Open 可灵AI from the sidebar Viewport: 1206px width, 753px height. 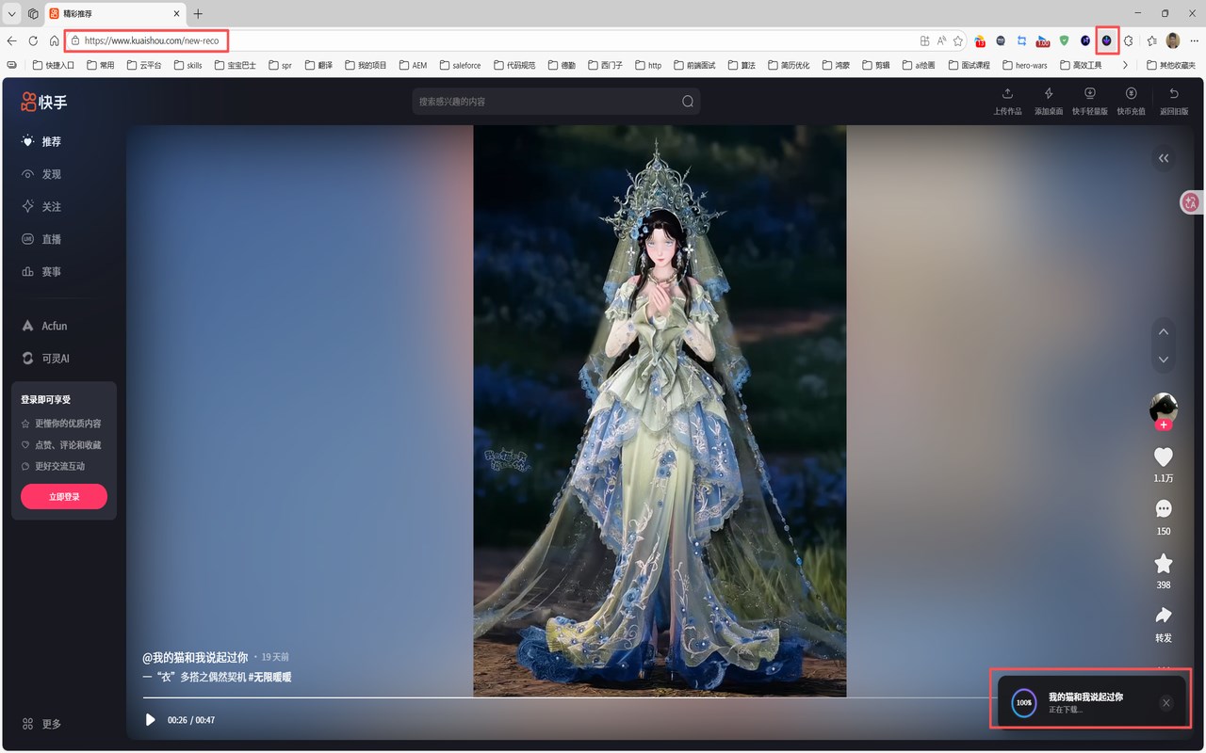click(x=45, y=359)
